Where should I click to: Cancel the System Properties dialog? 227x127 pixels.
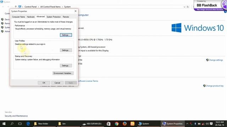pos(57,83)
